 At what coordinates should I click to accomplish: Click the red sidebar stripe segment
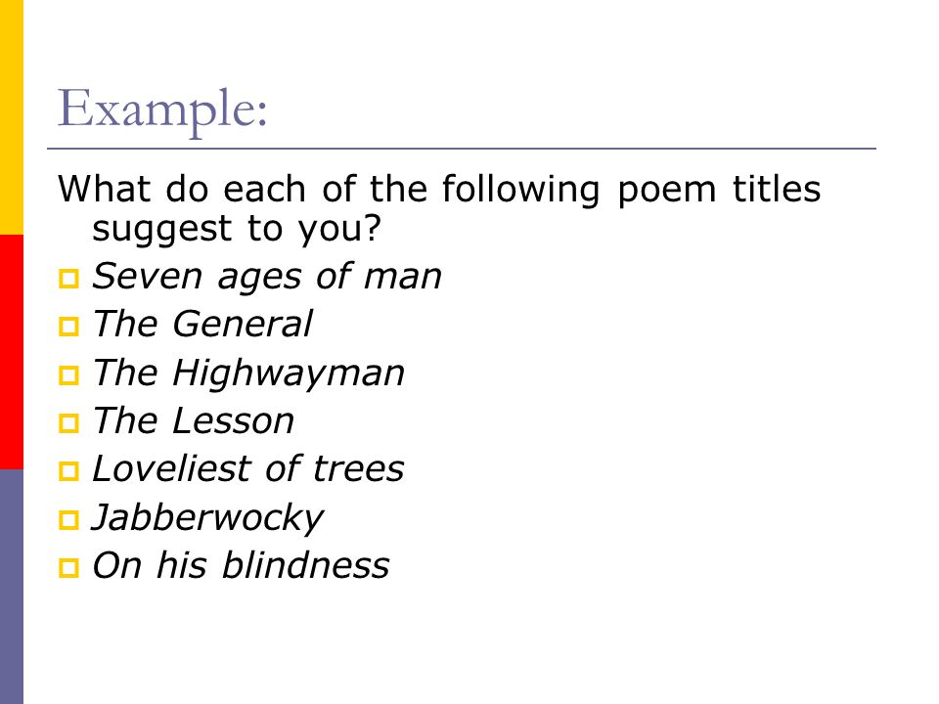point(12,352)
